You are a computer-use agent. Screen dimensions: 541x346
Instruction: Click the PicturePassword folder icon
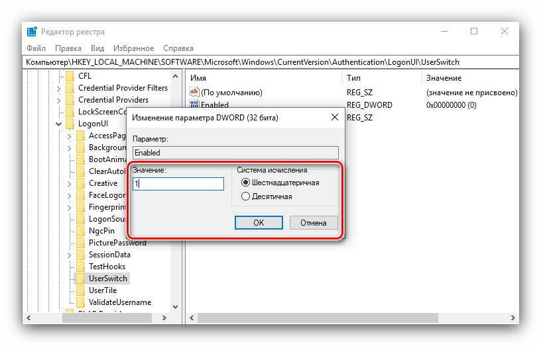click(80, 243)
